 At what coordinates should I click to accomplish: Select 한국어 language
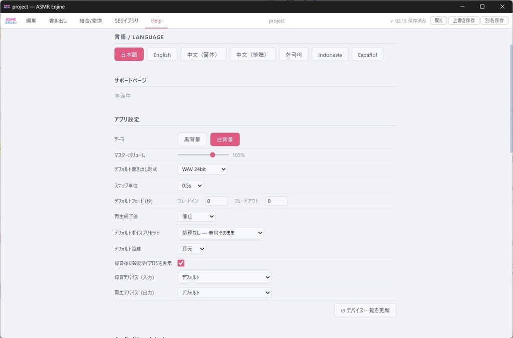[x=294, y=54]
